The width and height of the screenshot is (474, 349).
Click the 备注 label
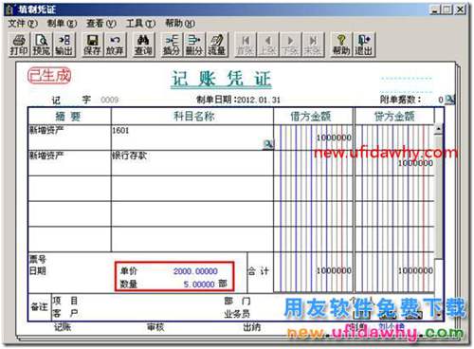[x=39, y=307]
